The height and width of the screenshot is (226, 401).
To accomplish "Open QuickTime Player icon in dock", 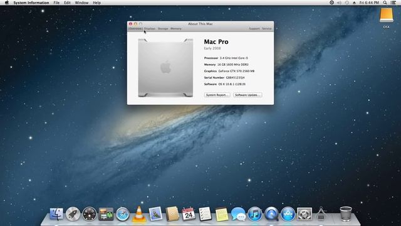I will (271, 214).
